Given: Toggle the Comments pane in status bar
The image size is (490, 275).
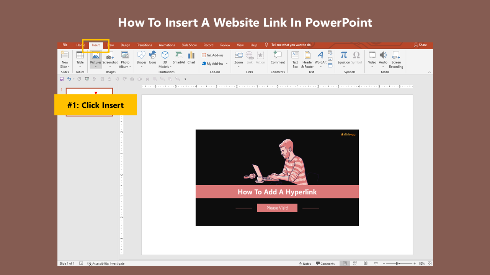Looking at the screenshot, I should (x=325, y=264).
